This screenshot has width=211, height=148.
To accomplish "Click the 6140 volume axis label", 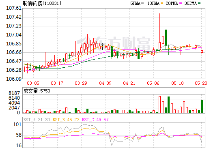I will tap(14, 98).
